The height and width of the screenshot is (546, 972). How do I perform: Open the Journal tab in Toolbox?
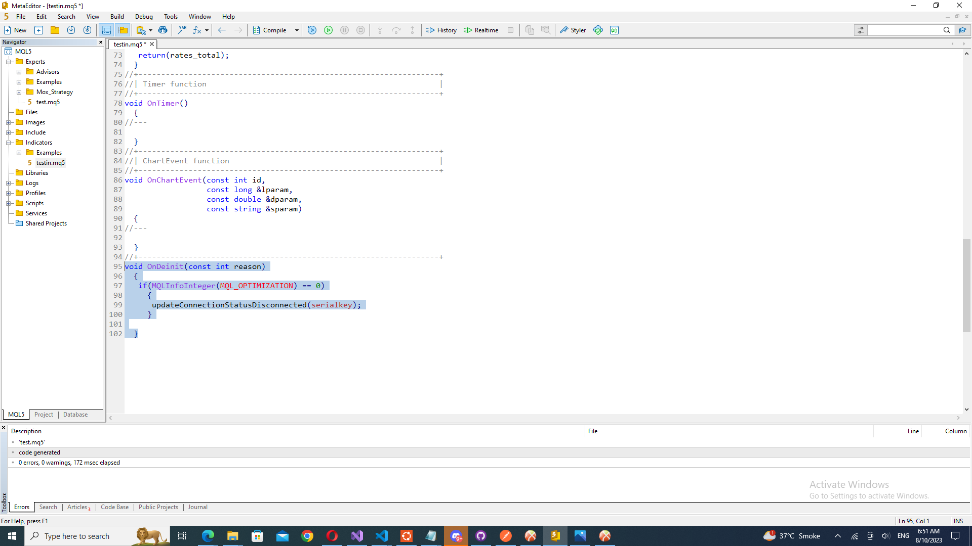(198, 507)
